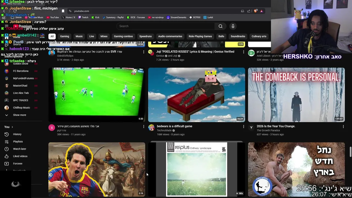Select the Gaming combos filter chip
Viewport: 352px width, 198px height.
(123, 36)
